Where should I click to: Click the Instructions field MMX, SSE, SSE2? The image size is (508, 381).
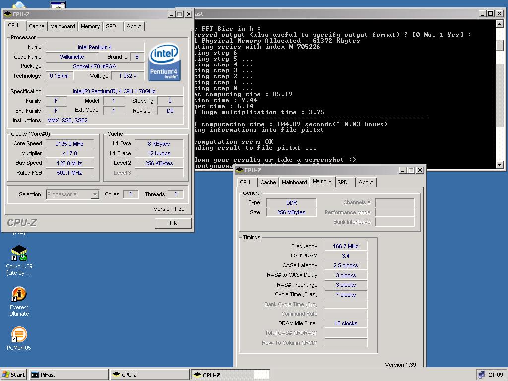pyautogui.click(x=115, y=120)
